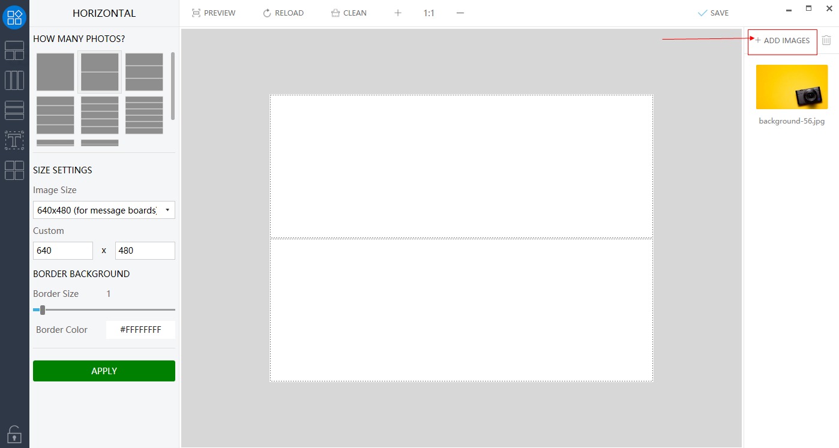Click the custom width field showing 640
Viewport: 839px width, 448px height.
point(63,251)
